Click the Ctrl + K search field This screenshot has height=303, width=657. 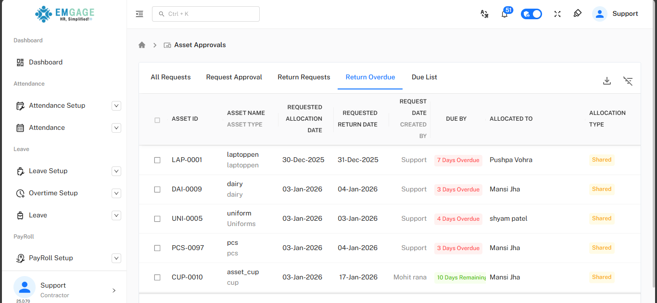click(x=206, y=14)
